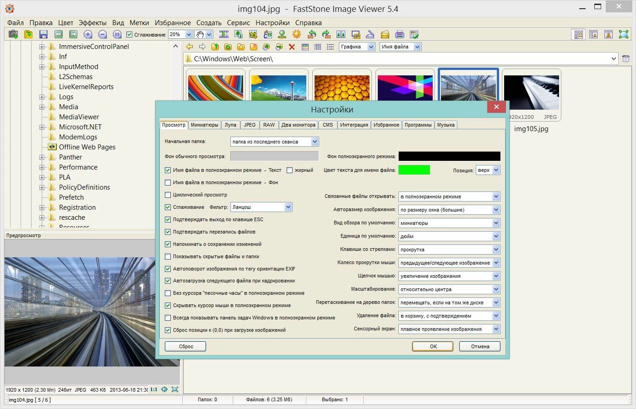Click the zoom in magnifier icon

click(87, 34)
